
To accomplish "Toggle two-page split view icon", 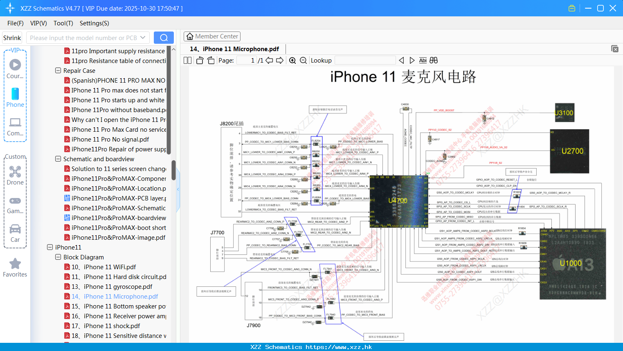I will click(187, 60).
